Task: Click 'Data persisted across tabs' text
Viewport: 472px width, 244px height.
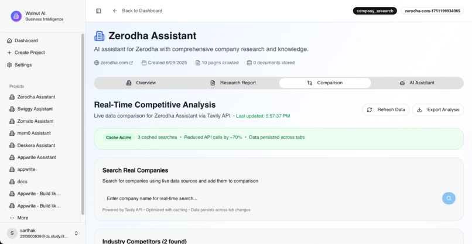Action: click(276, 137)
